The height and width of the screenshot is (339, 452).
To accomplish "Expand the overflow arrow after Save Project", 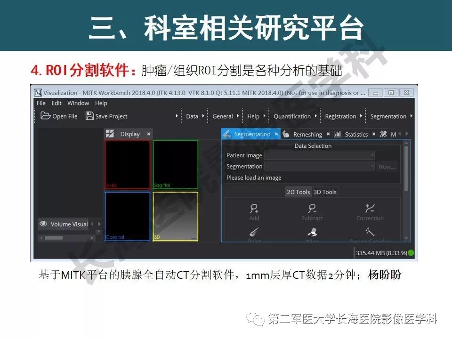I will pos(177,116).
